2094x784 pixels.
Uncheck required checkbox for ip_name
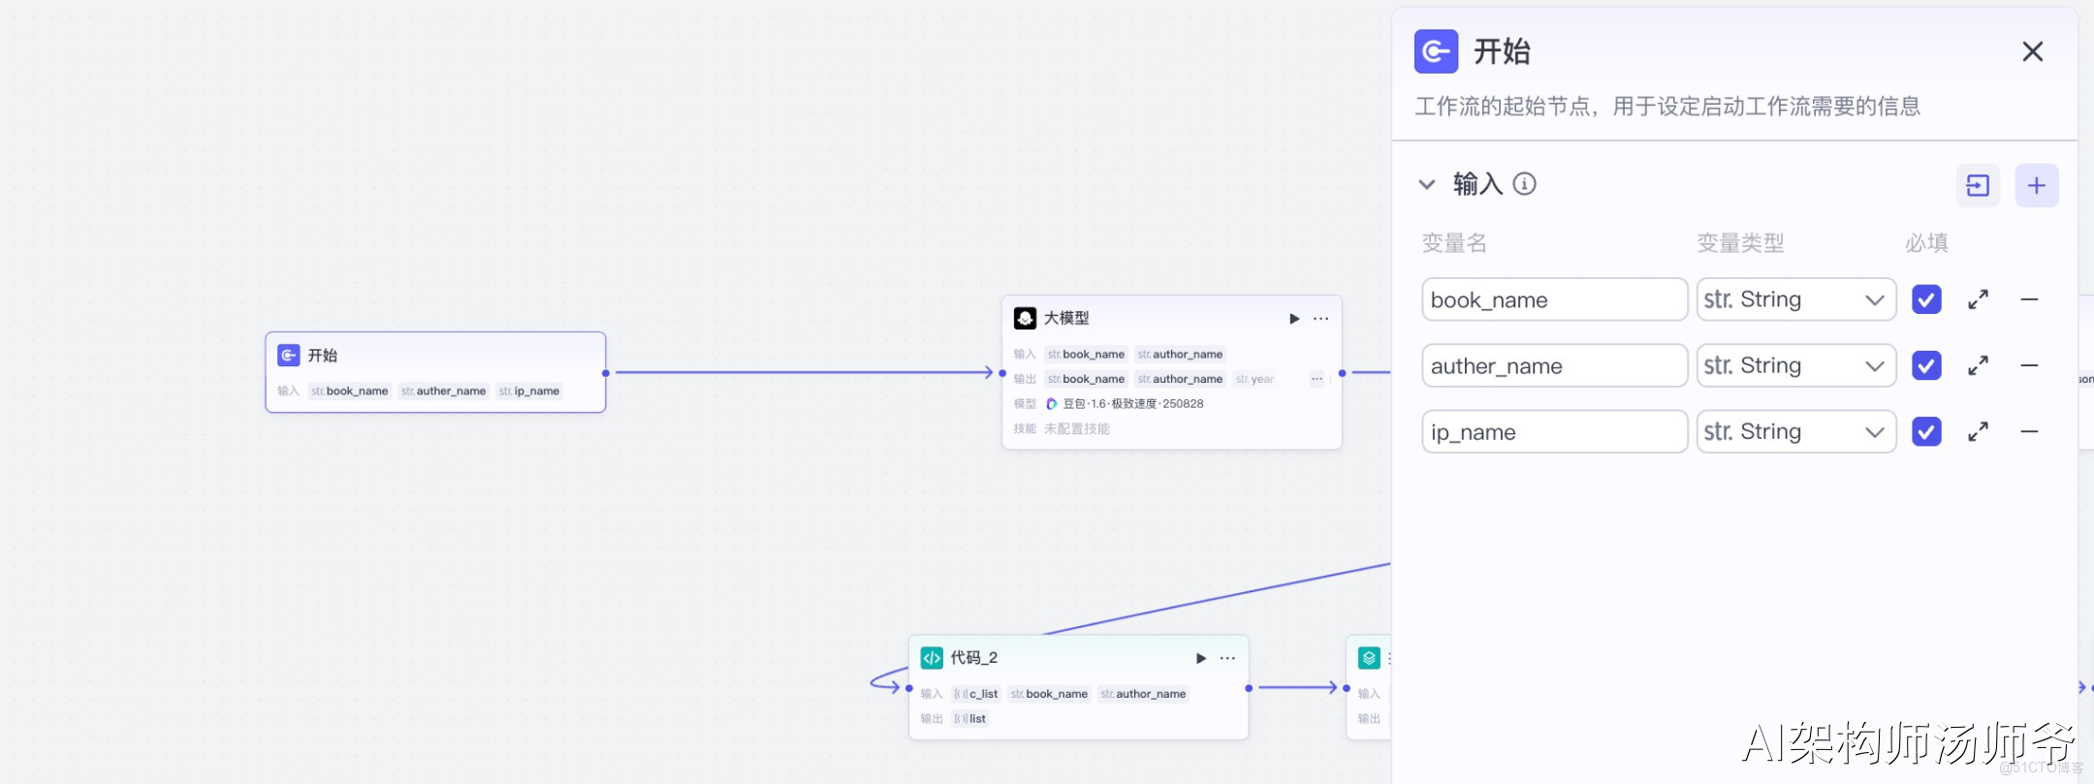tap(1926, 431)
